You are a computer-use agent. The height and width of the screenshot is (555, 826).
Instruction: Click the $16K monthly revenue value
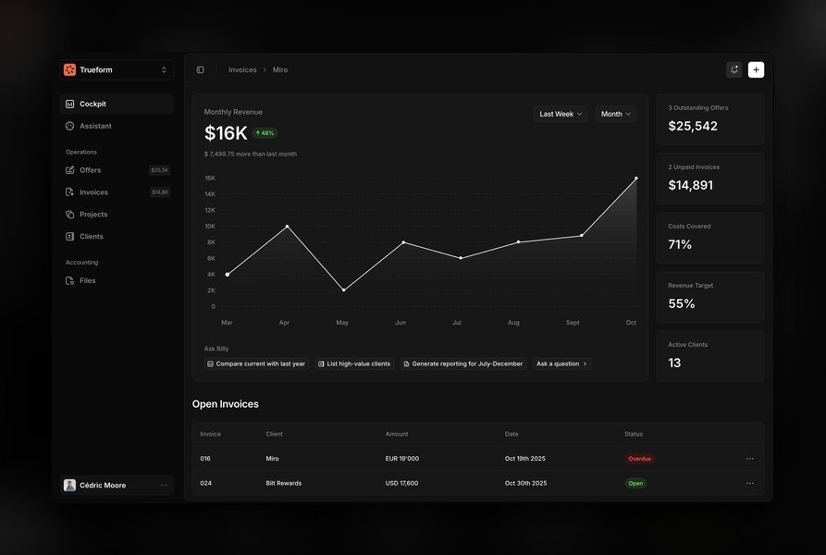(x=226, y=133)
